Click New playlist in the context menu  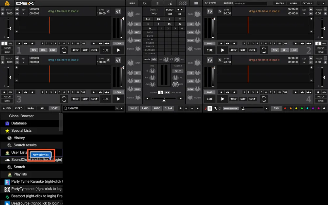(x=40, y=155)
